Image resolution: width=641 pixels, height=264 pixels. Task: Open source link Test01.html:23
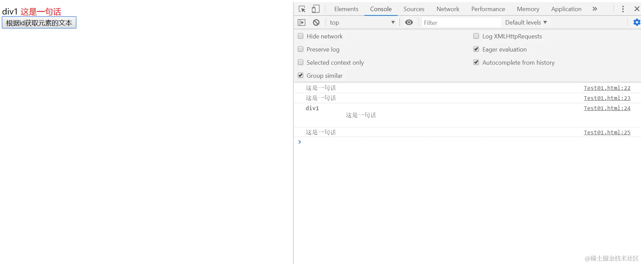click(x=607, y=98)
